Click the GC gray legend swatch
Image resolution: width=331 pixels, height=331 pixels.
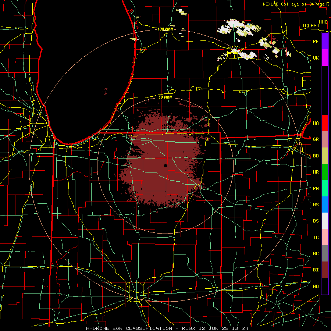[325, 253]
